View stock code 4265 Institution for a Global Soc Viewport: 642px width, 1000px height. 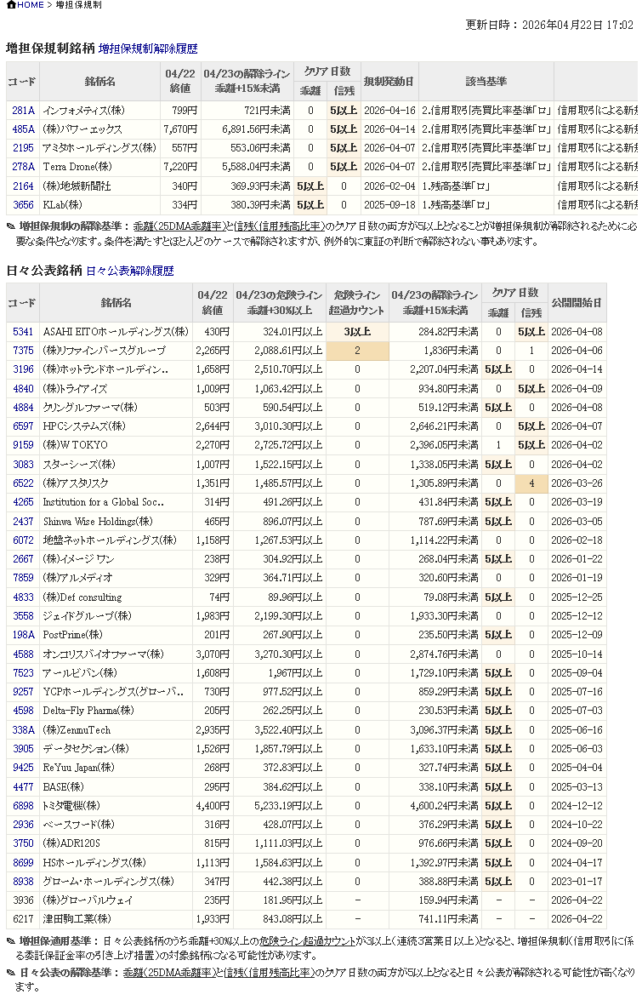[23, 502]
